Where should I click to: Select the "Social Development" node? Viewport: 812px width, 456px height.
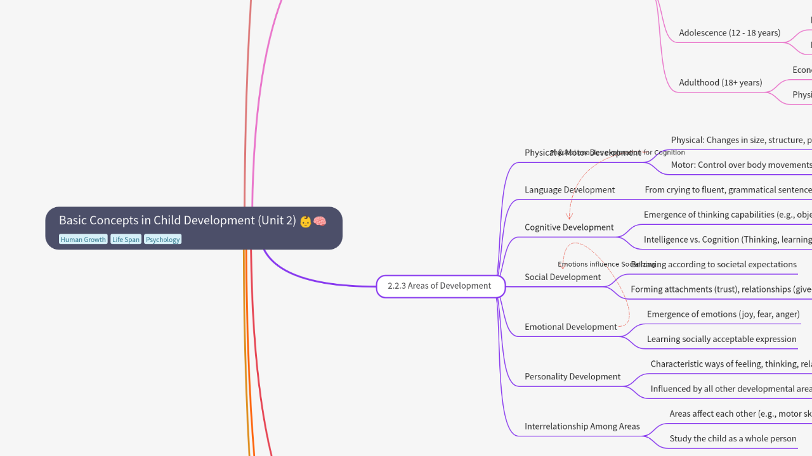tap(563, 277)
